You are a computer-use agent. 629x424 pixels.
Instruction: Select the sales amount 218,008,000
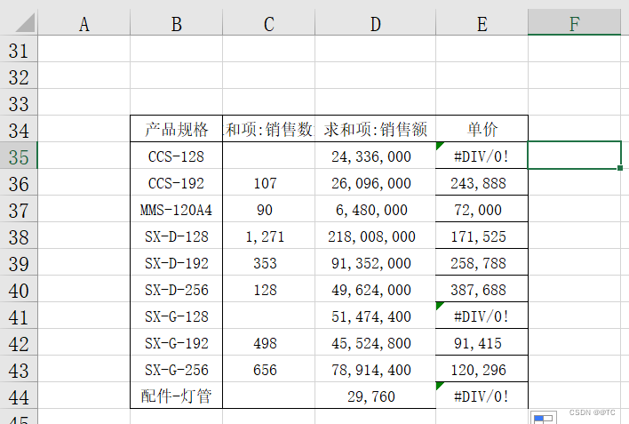pos(376,236)
